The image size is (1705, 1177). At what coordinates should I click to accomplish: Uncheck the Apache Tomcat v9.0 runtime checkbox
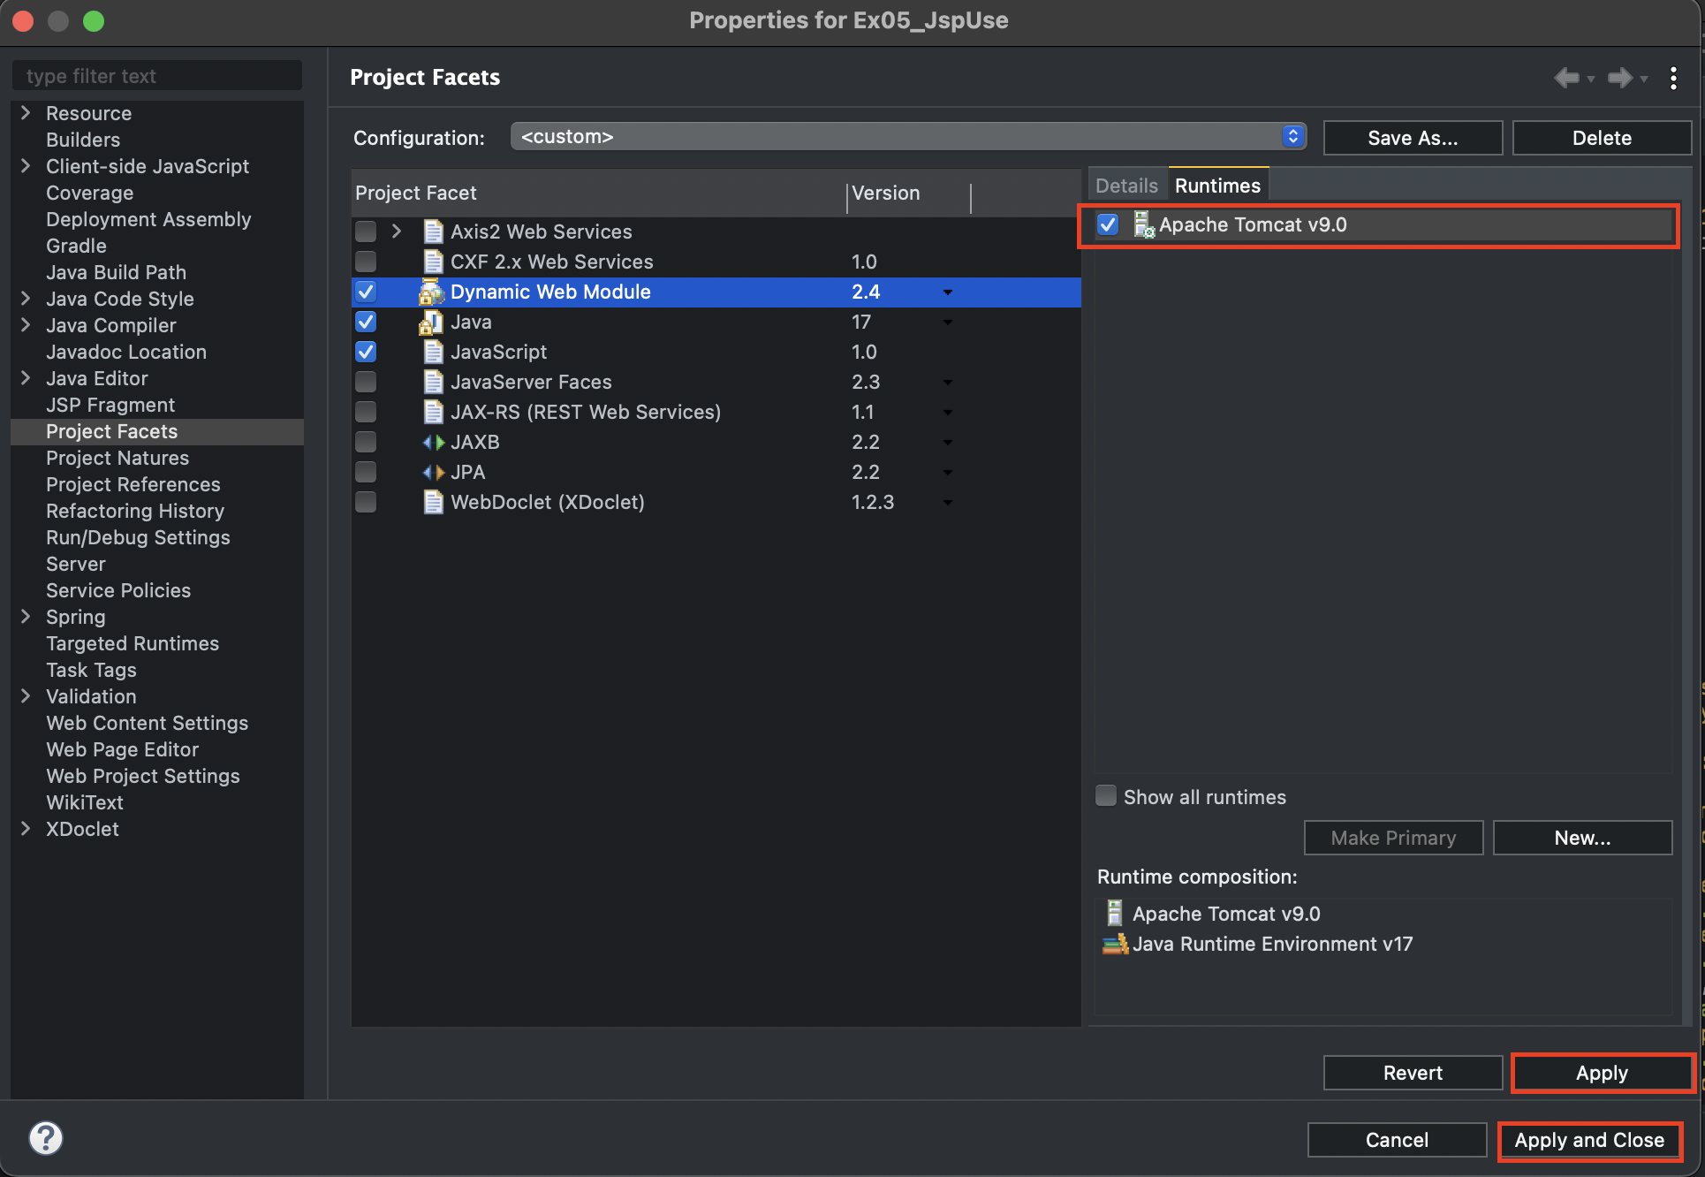(1108, 224)
